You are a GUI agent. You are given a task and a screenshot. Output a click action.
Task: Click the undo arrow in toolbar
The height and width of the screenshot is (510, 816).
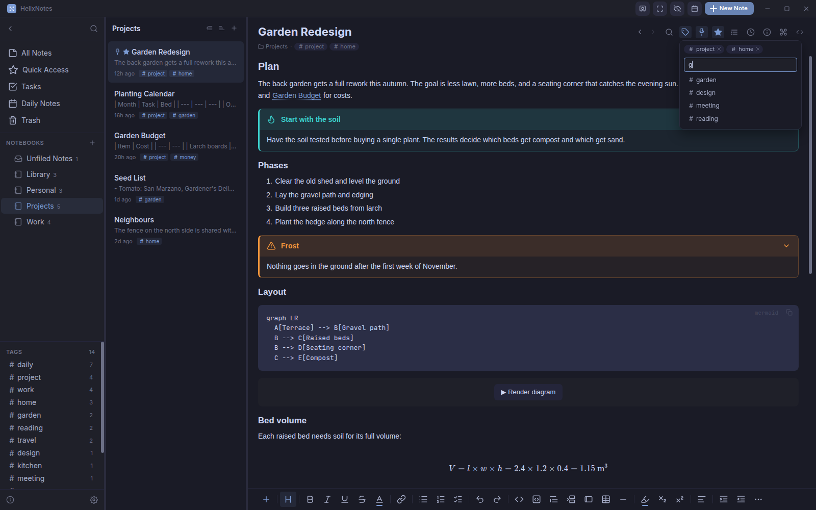pos(480,499)
